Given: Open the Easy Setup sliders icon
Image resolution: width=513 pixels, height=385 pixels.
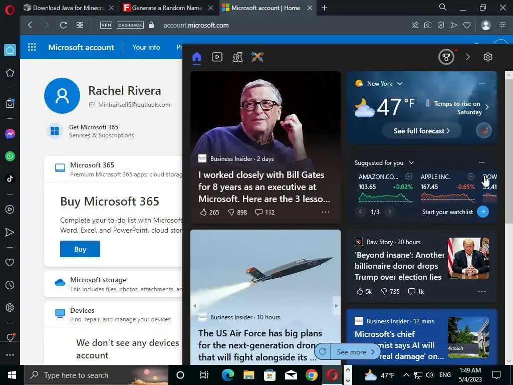Looking at the screenshot, I should click(x=502, y=25).
